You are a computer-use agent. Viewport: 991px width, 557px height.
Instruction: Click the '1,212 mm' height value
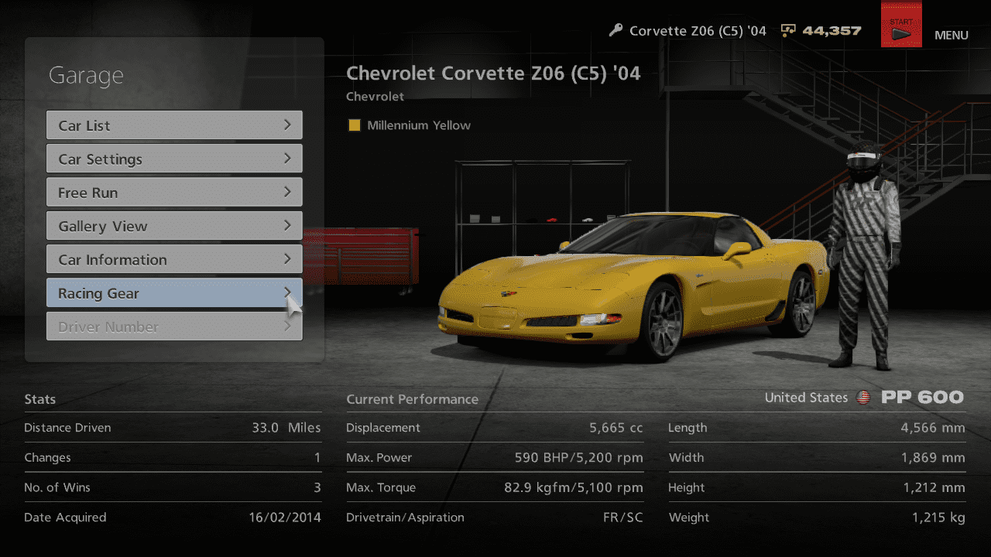934,487
